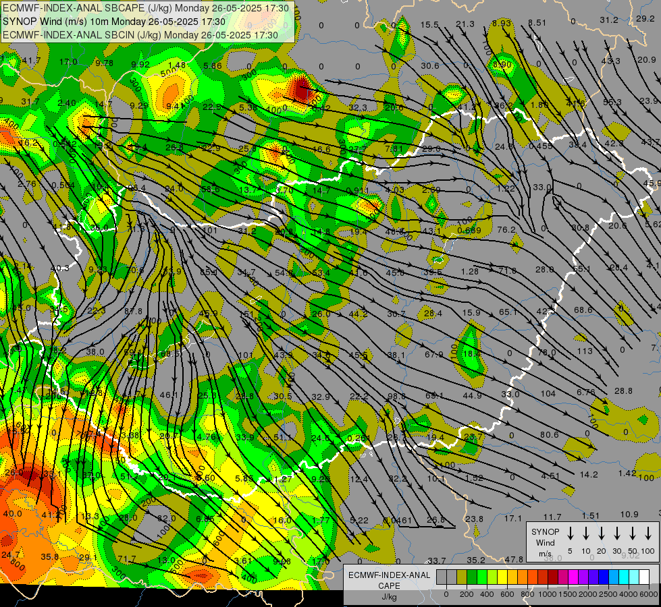Click the 2500 tick label on the color bar
This screenshot has height=607, width=661.
[x=608, y=594]
